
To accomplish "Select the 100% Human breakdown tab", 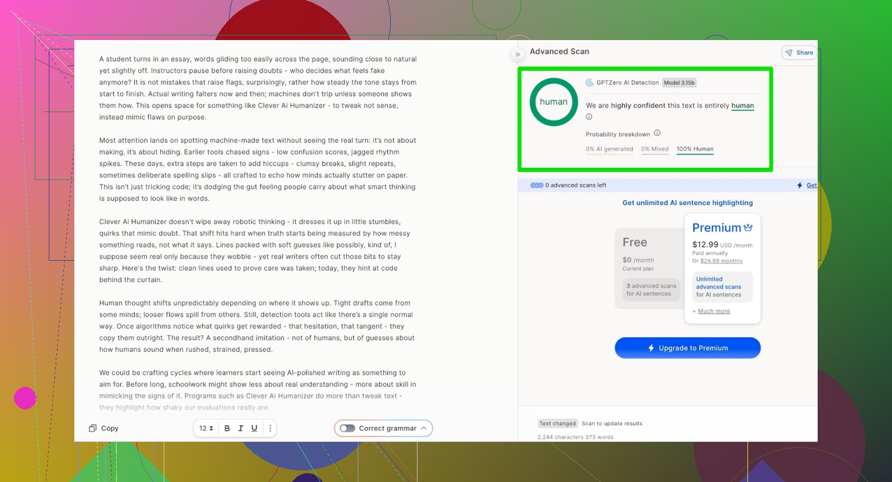I will 695,149.
